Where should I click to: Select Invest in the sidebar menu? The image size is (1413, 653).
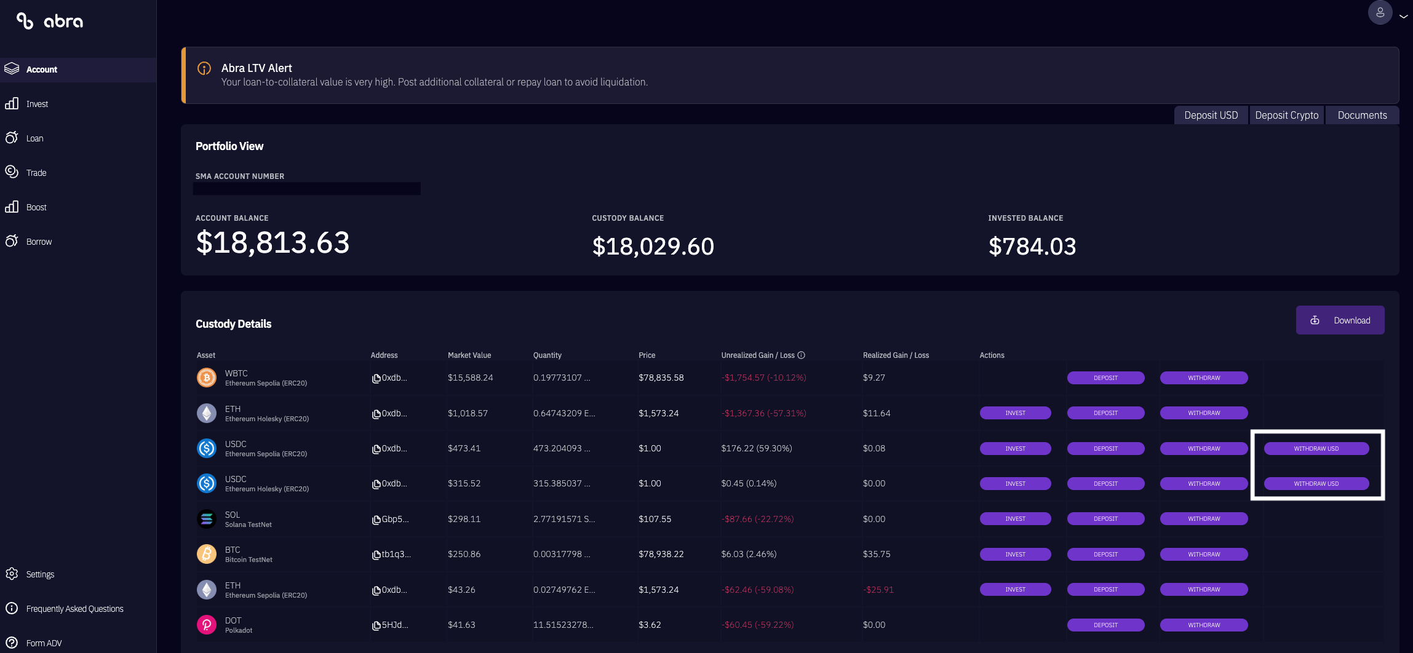click(37, 104)
